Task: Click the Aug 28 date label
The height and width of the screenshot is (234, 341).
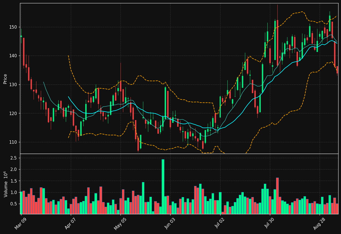Action: (x=319, y=223)
